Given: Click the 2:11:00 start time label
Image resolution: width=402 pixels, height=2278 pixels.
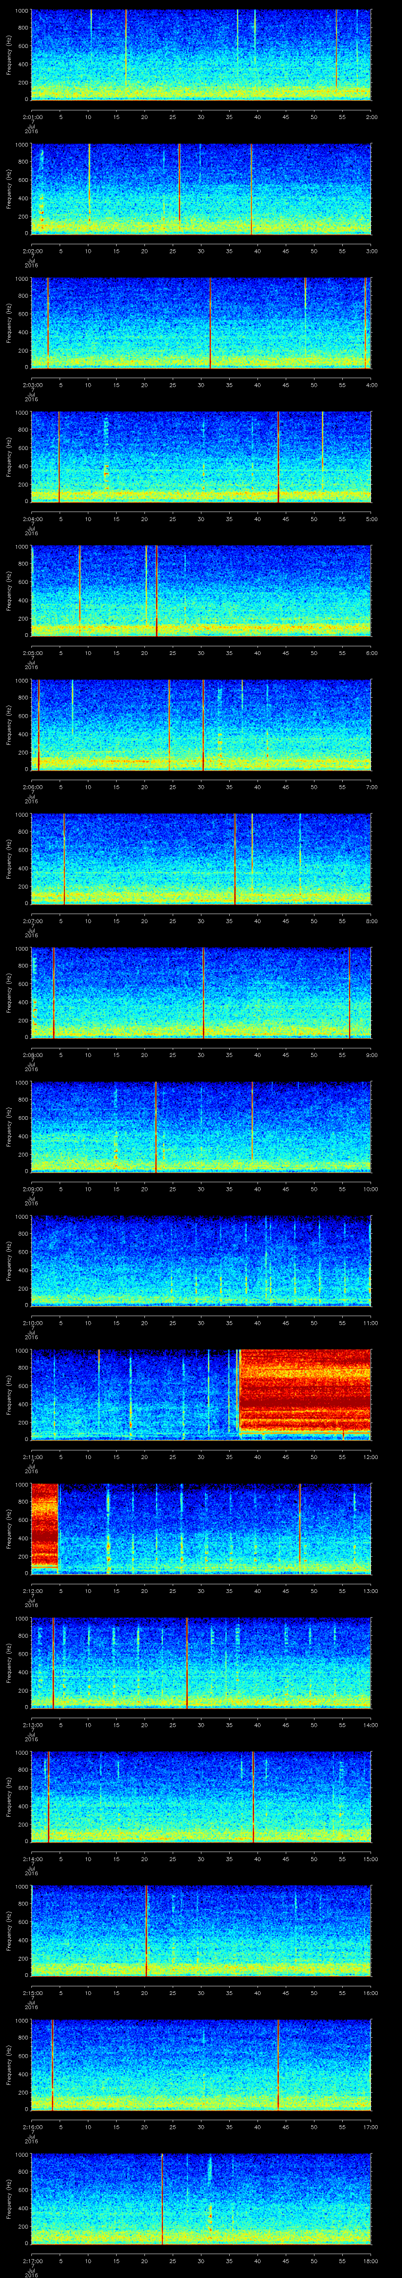Looking at the screenshot, I should coord(32,1457).
